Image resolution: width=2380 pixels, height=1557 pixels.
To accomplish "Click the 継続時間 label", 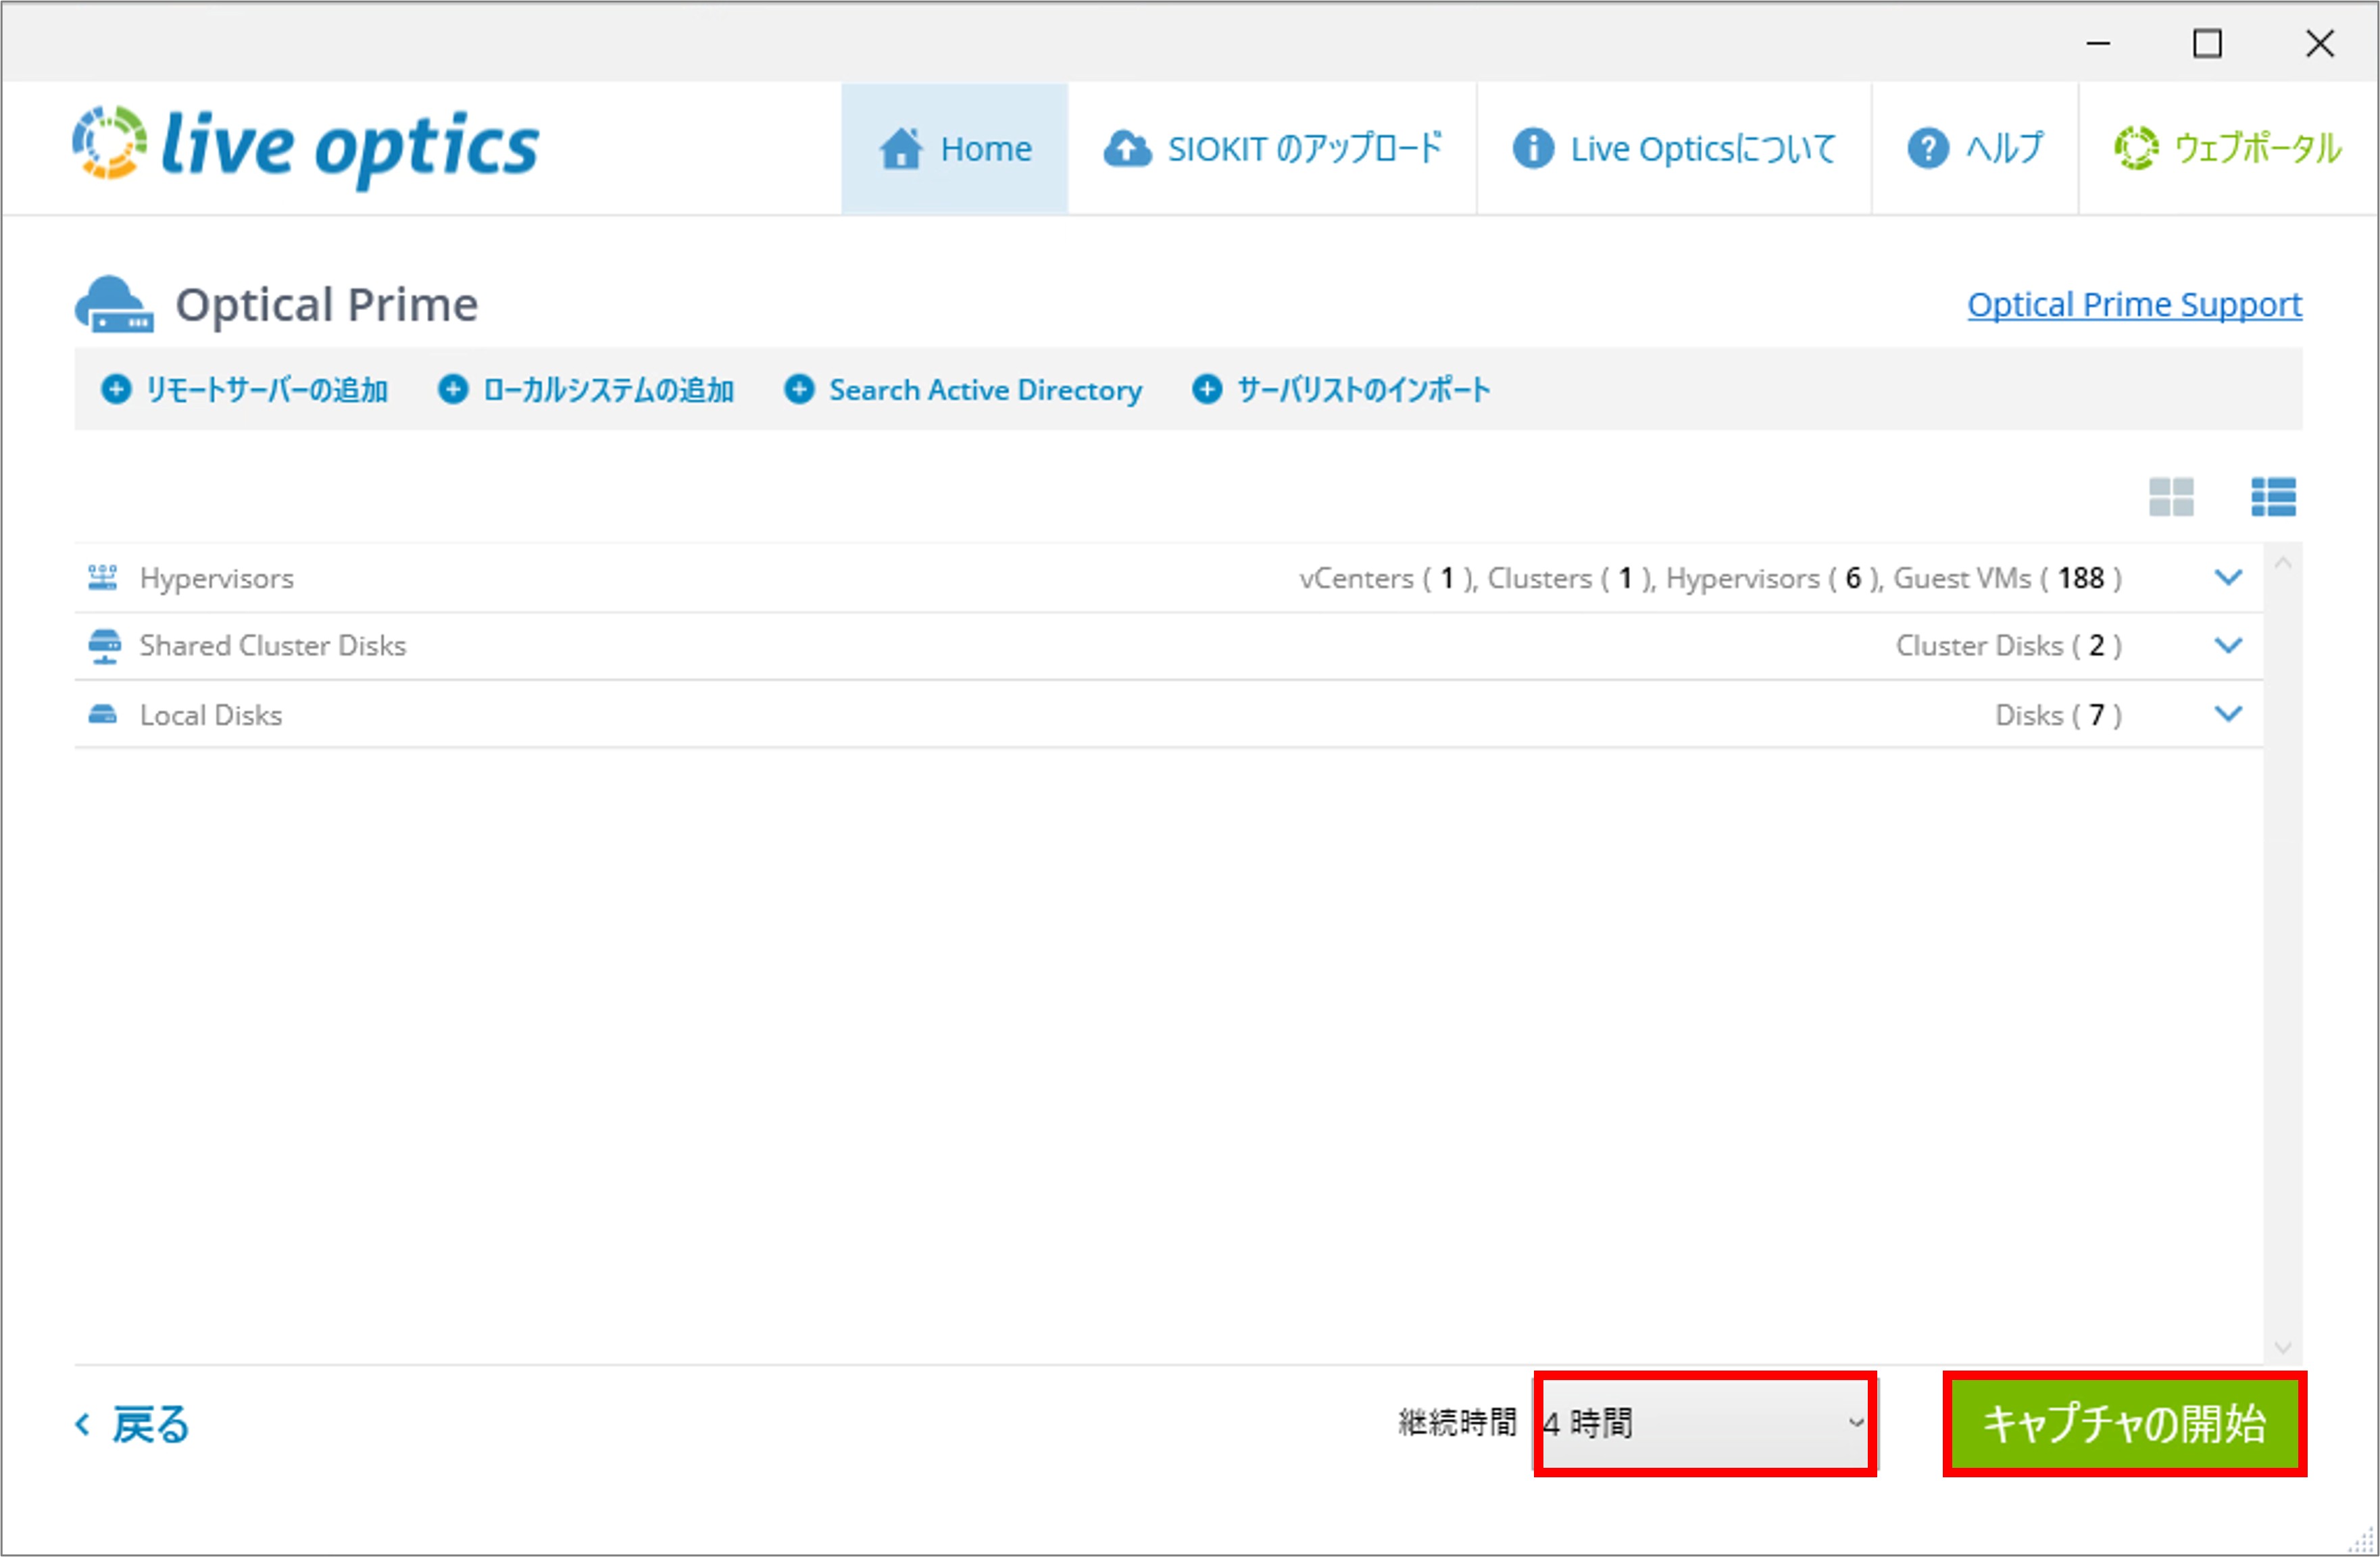I will pyautogui.click(x=1457, y=1423).
